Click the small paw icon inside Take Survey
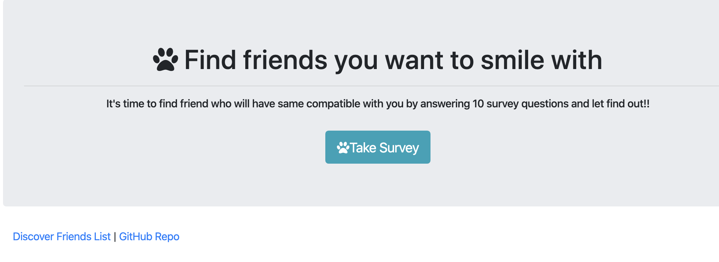 coord(343,148)
